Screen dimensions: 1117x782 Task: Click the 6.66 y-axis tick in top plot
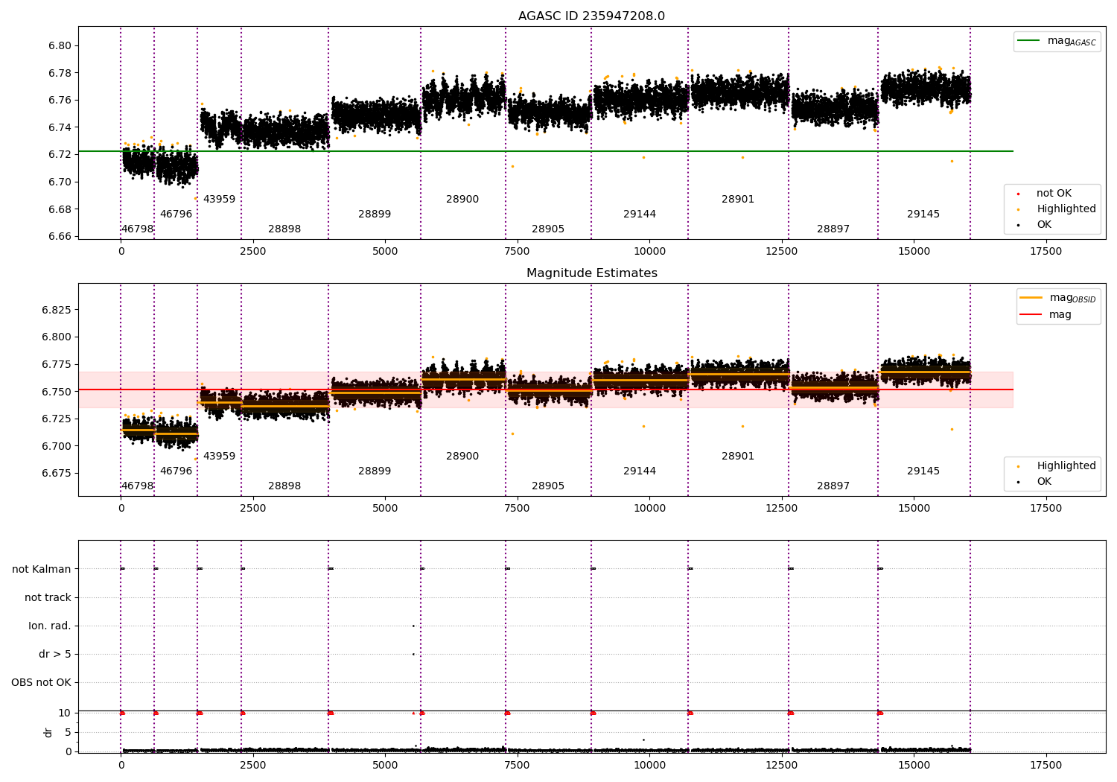coord(60,237)
